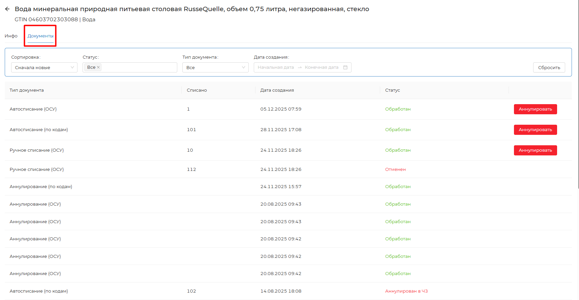Switch to the Инфо tab
This screenshot has width=579, height=300.
(11, 36)
